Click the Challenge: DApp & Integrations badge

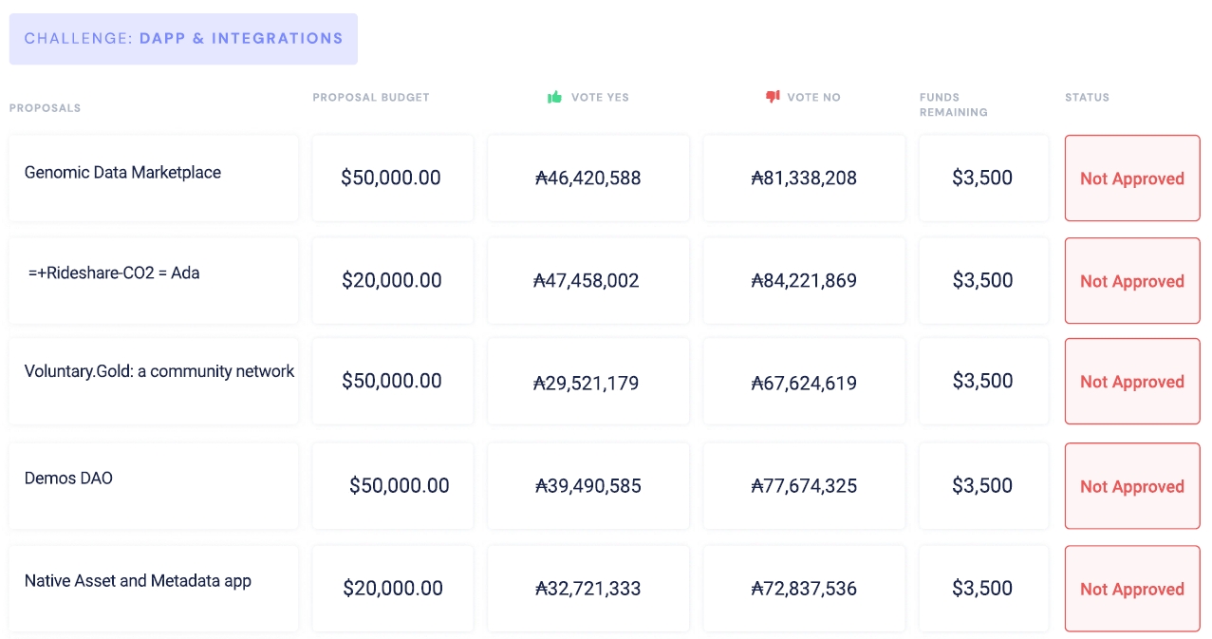[x=183, y=39]
